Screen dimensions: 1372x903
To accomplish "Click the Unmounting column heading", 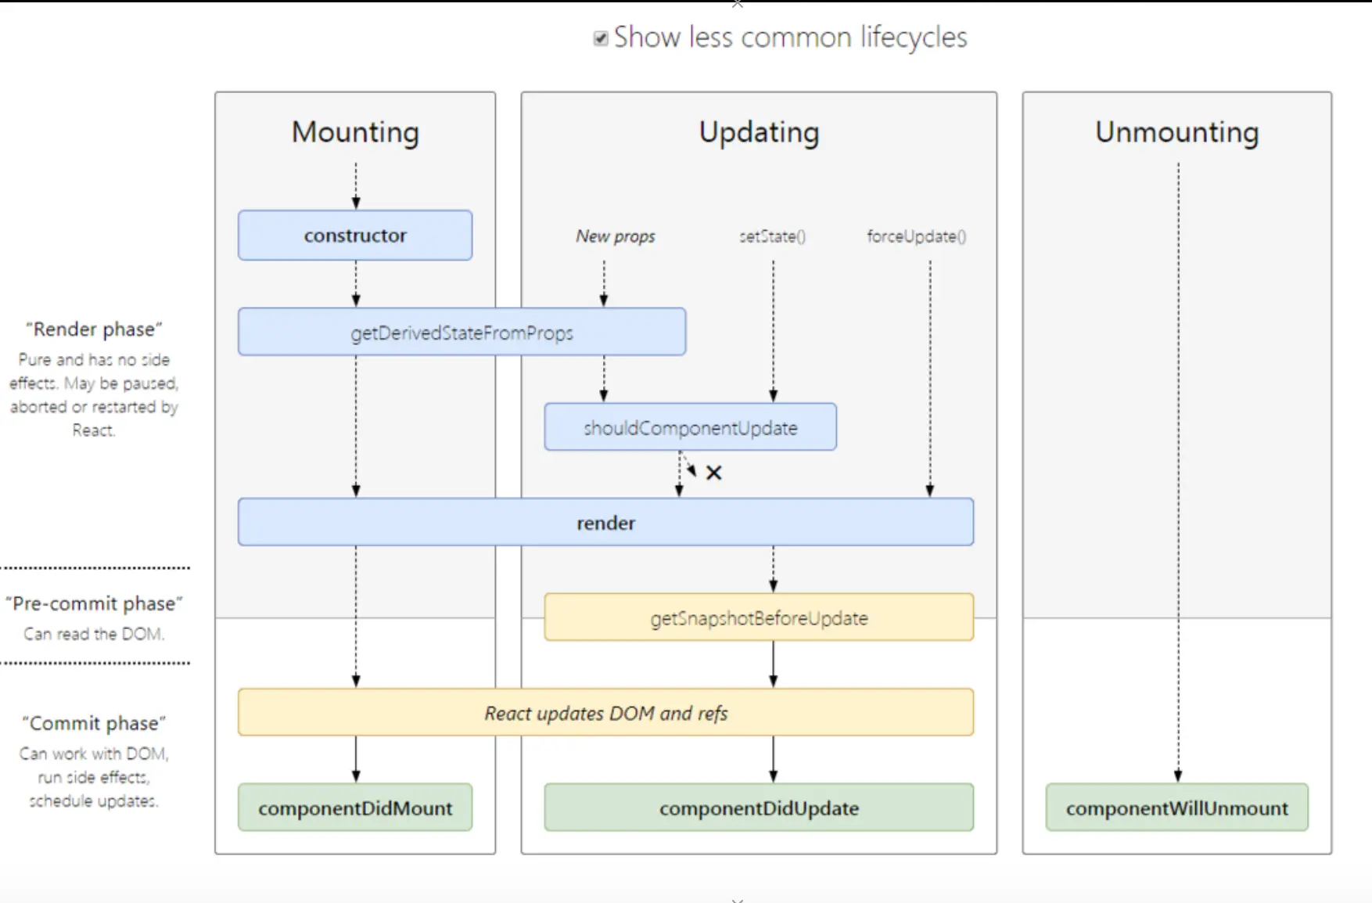I will (x=1176, y=132).
